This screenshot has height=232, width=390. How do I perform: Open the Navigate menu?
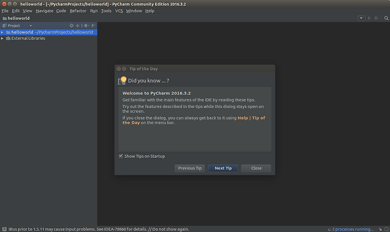tap(44, 11)
